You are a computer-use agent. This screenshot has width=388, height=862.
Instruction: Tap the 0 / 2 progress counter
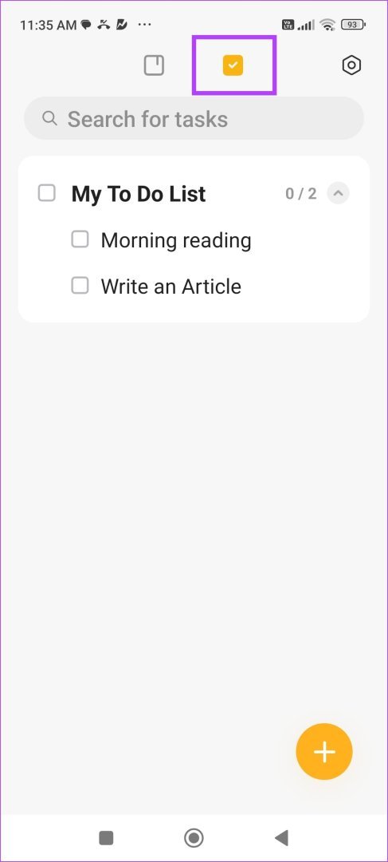click(300, 193)
